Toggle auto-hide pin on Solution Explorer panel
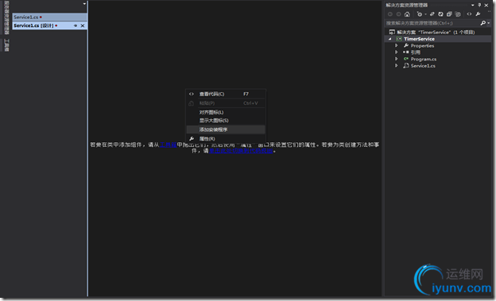The width and height of the screenshot is (496, 301). (479, 5)
